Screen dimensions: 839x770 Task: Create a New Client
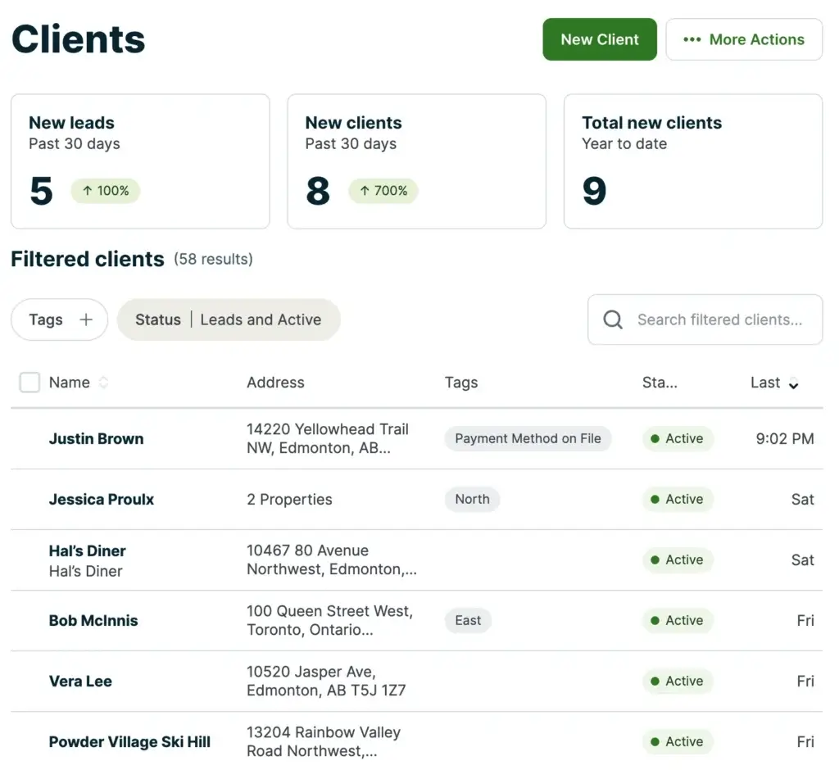point(600,39)
